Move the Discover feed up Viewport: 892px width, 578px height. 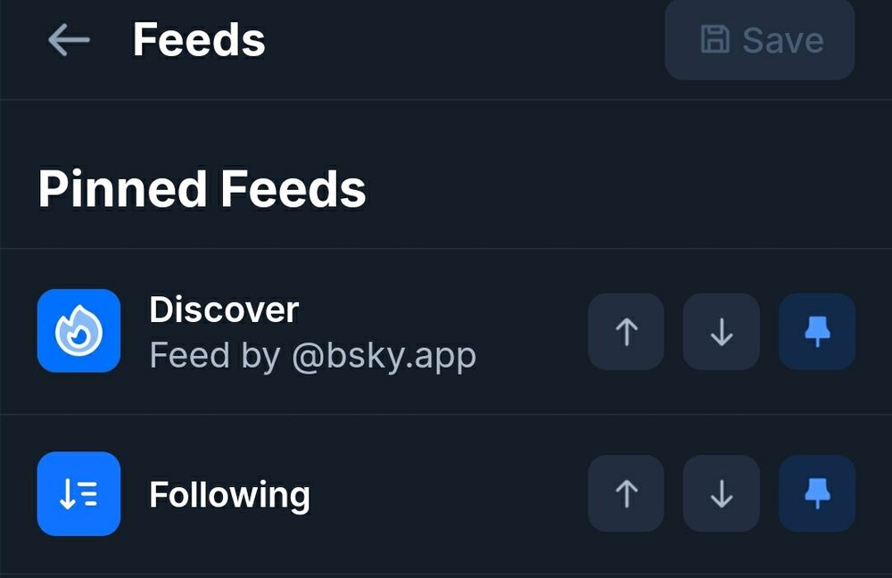625,332
